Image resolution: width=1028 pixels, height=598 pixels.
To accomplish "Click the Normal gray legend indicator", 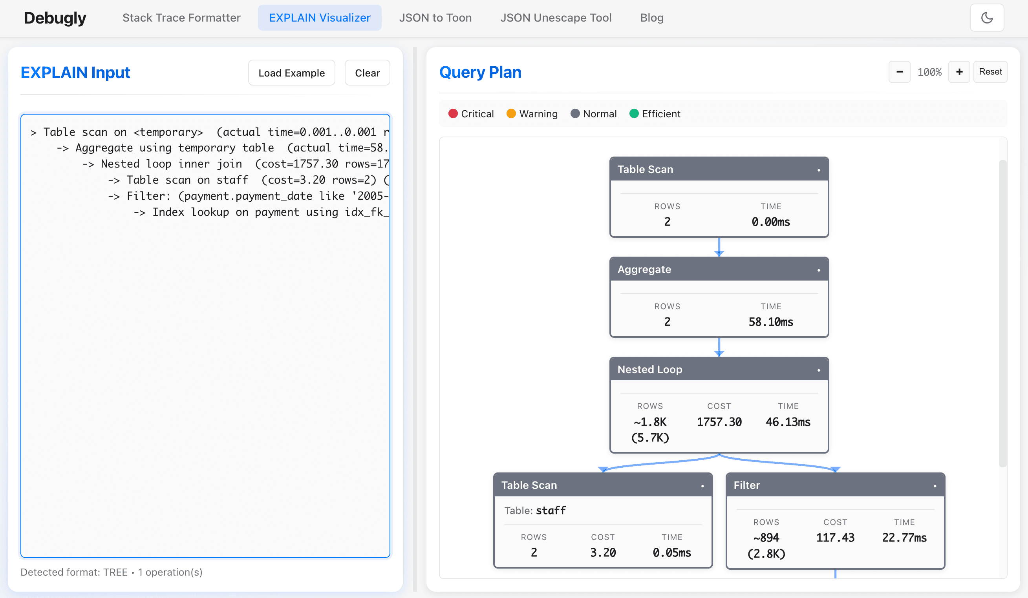I will (x=575, y=114).
